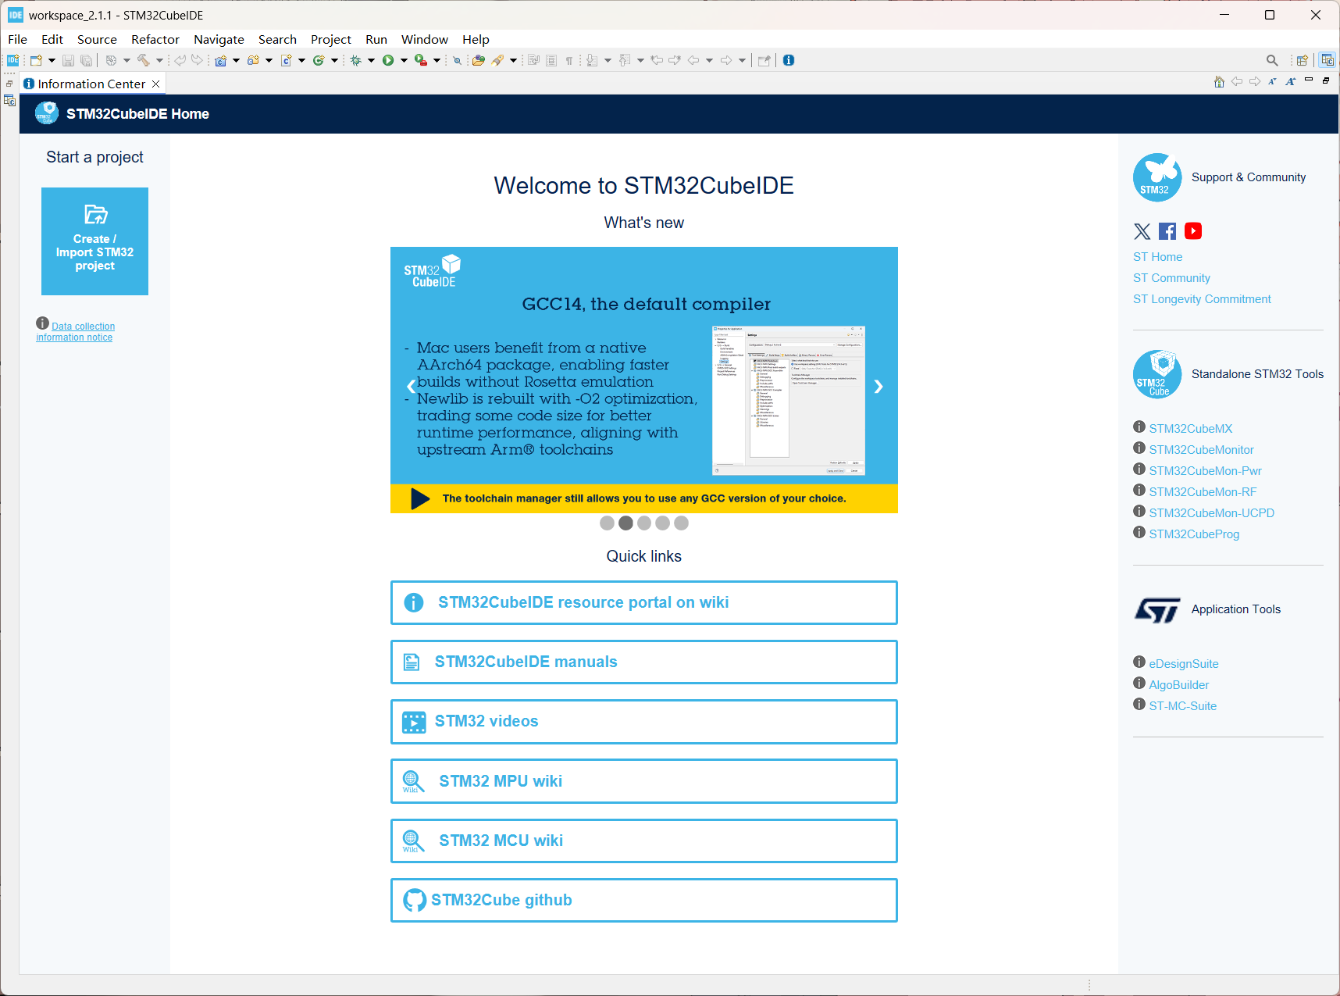Viewport: 1340px width, 996px height.
Task: Click the New C++ class green icon
Action: 319,60
